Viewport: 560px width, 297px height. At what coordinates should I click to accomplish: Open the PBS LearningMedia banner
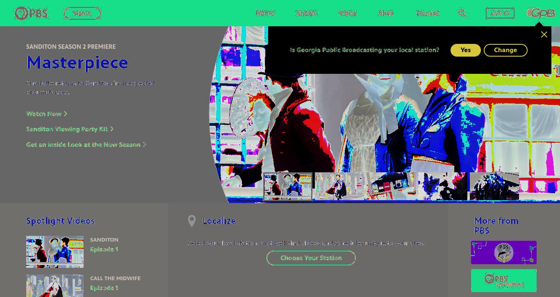[x=503, y=281]
